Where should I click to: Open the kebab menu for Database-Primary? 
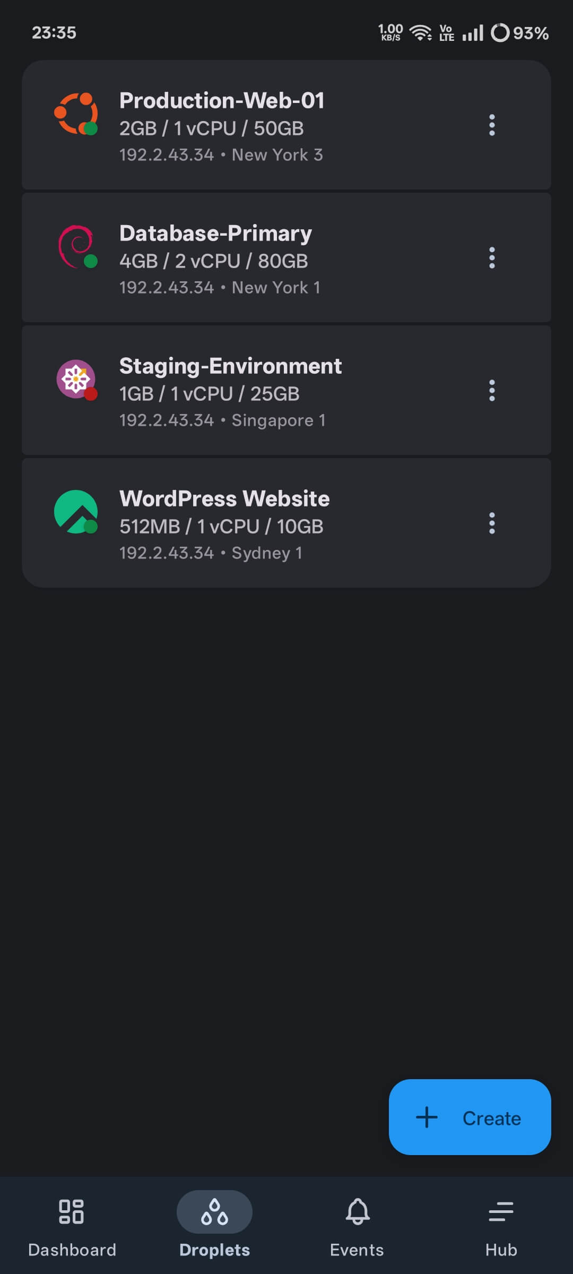tap(492, 258)
